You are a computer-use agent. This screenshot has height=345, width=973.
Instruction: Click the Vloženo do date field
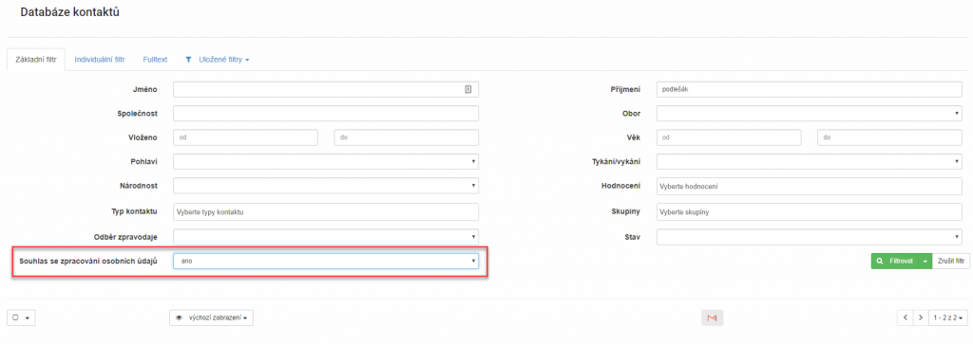tap(407, 137)
